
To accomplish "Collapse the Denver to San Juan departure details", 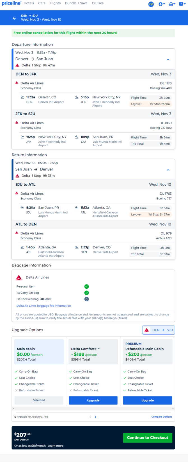I will pyautogui.click(x=168, y=60).
